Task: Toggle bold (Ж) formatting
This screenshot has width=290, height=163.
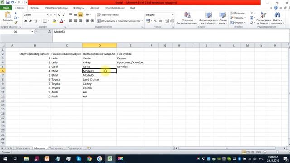Action: tap(26, 21)
